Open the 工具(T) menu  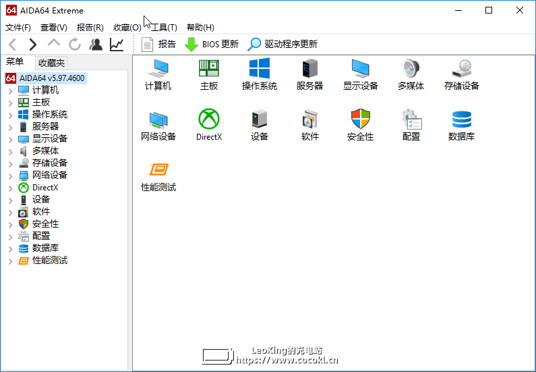click(x=164, y=28)
